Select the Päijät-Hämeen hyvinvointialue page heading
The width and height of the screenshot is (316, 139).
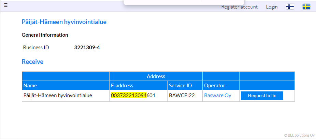(64, 22)
